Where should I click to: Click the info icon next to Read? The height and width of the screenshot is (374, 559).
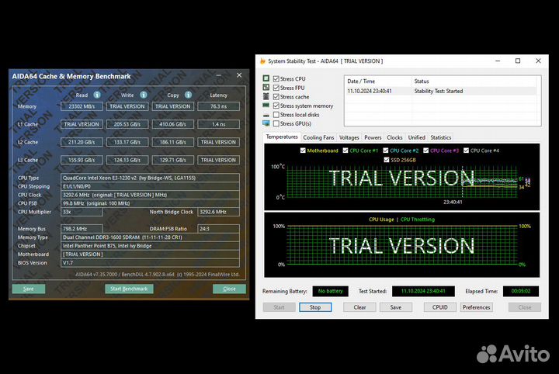click(97, 95)
